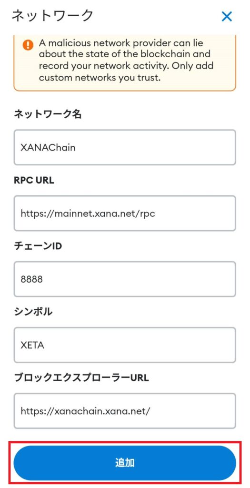
Task: Click the orange exclamation warning icon
Action: (x=28, y=45)
